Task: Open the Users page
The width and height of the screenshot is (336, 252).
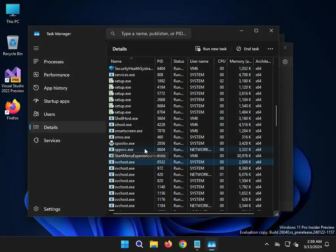Action: tap(68, 114)
